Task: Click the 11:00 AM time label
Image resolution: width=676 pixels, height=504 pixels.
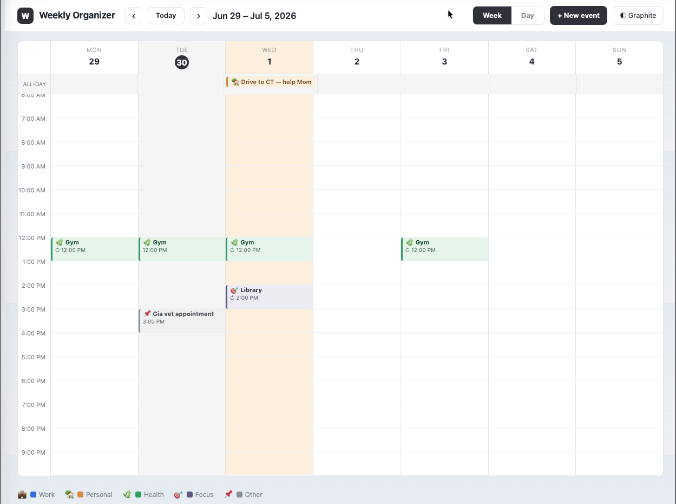Action: tap(32, 214)
